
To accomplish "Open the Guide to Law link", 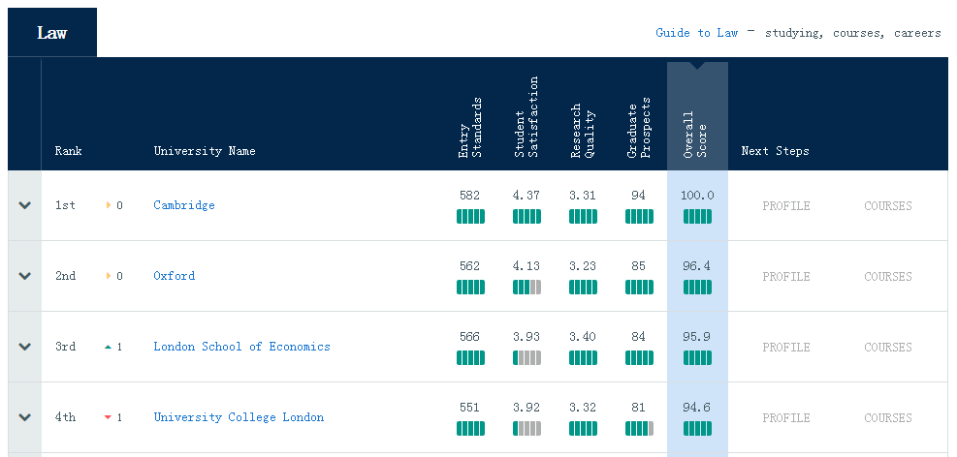I will point(696,33).
